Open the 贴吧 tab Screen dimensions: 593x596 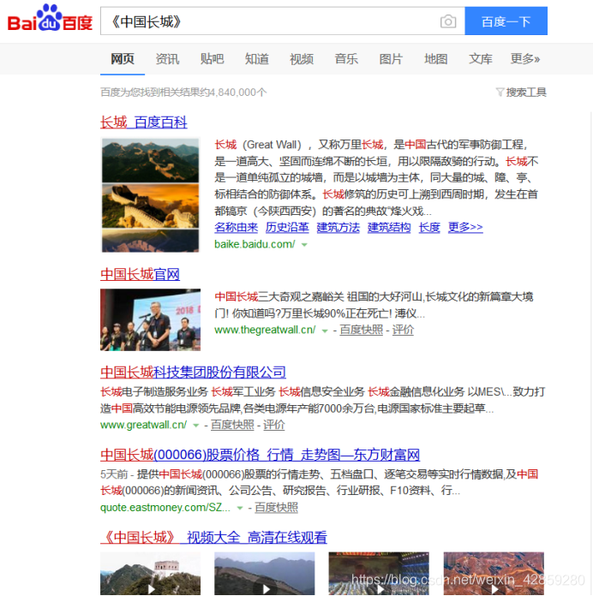pyautogui.click(x=212, y=59)
